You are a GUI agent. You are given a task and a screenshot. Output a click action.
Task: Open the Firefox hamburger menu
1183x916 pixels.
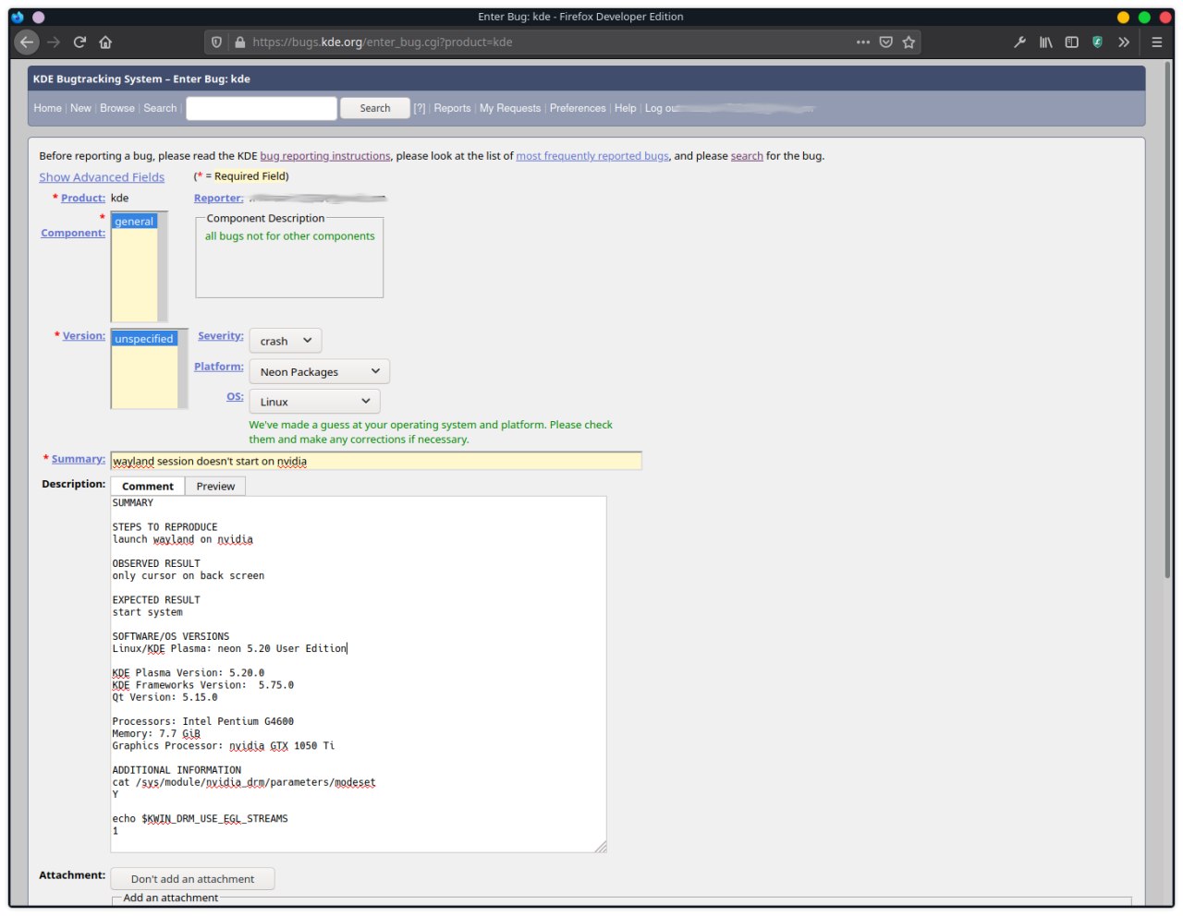(1156, 42)
